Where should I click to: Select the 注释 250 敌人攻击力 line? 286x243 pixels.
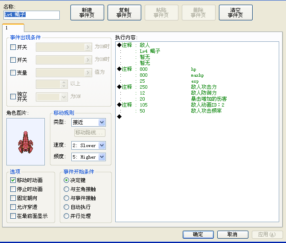197,87
